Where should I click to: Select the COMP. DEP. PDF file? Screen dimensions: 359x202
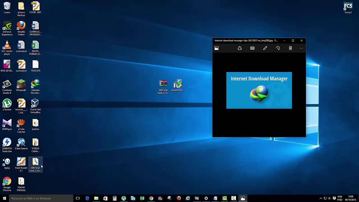click(x=35, y=8)
